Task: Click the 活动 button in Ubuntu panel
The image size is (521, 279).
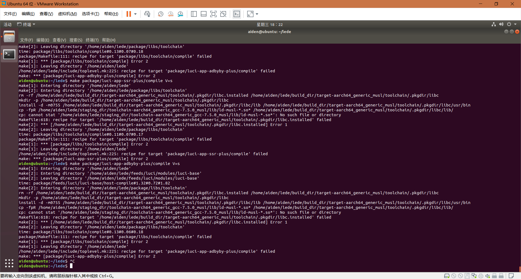Action: click(x=7, y=24)
